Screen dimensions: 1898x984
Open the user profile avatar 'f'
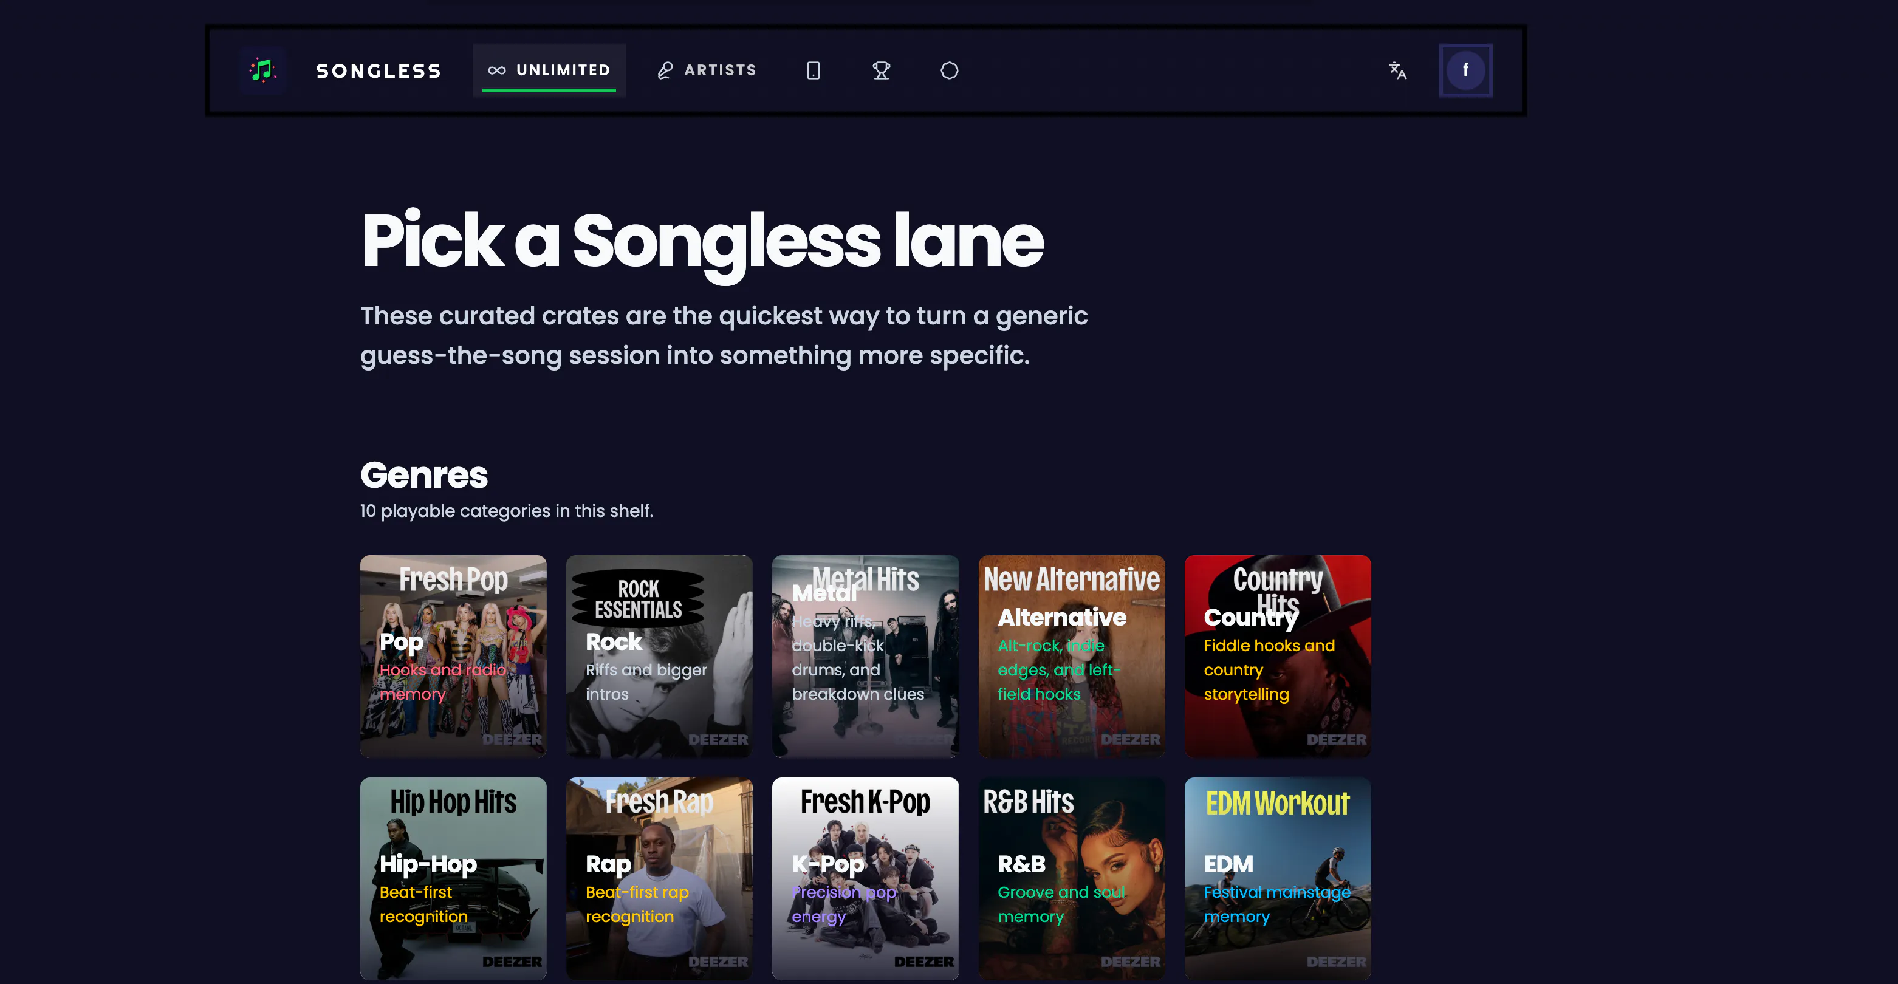pyautogui.click(x=1465, y=70)
